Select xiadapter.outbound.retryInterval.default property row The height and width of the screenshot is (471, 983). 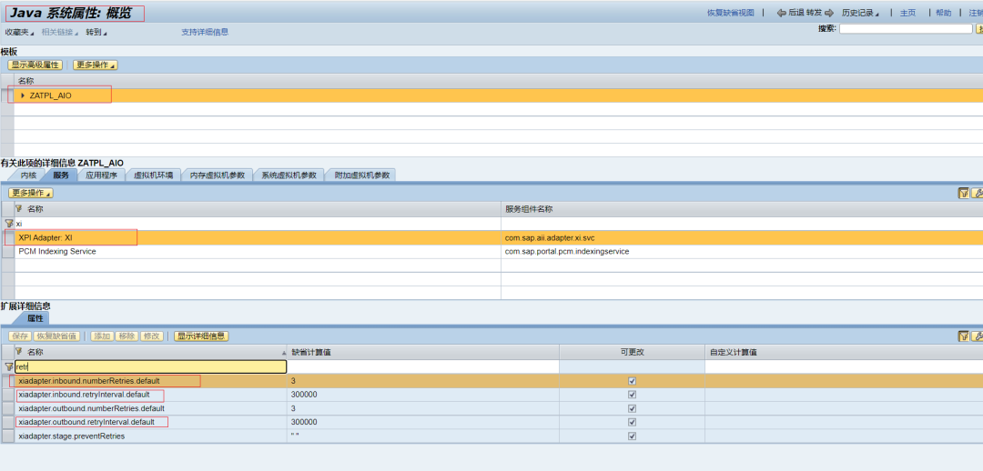[491, 422]
